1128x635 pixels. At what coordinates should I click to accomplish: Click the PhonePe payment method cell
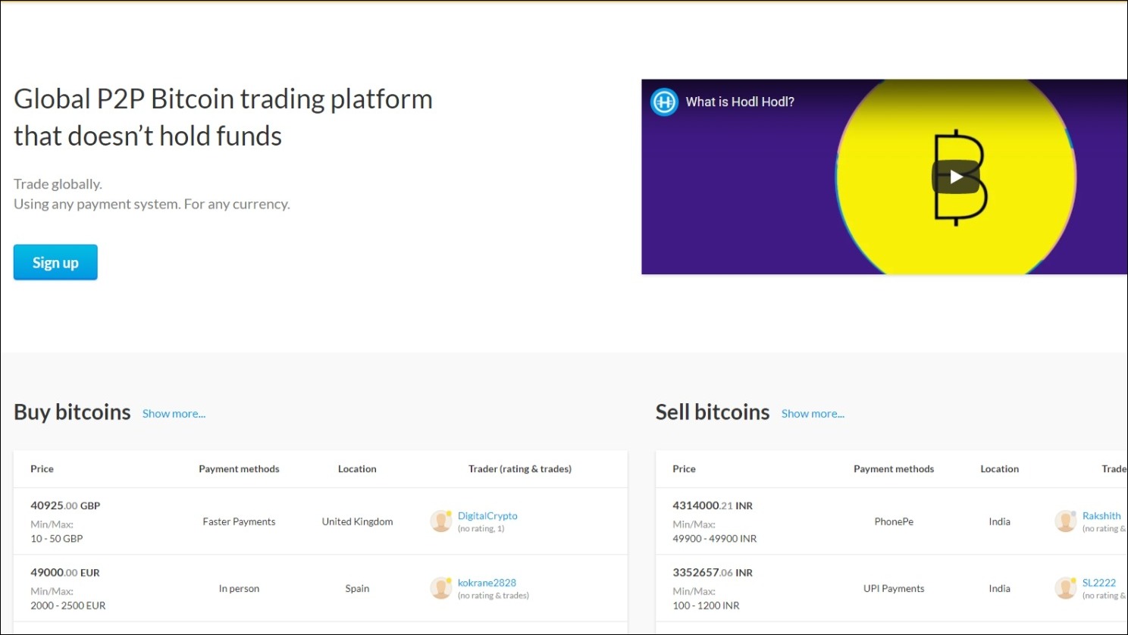pyautogui.click(x=894, y=521)
